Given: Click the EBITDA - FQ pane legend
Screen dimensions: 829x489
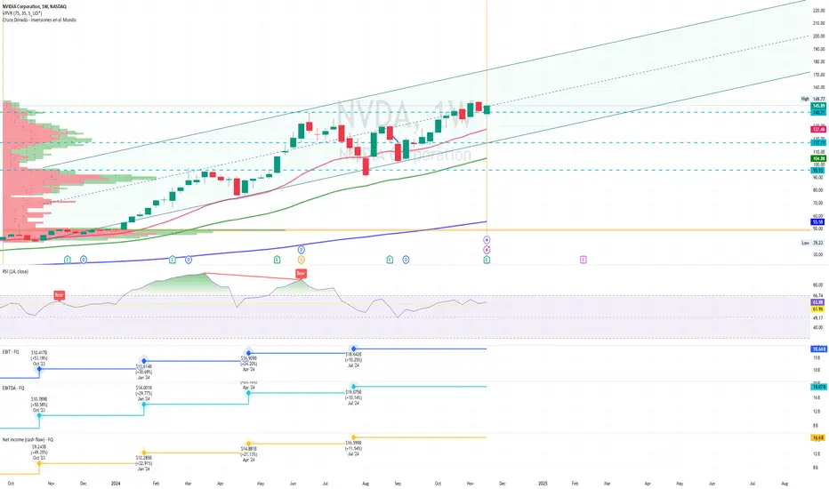Looking at the screenshot, I should (x=13, y=388).
